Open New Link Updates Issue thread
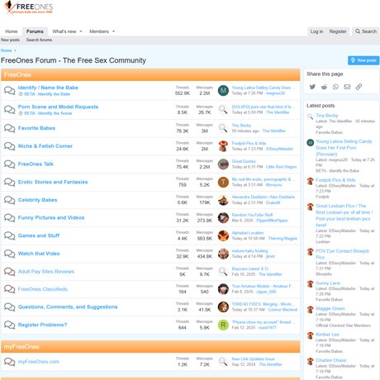The width and height of the screenshot is (380, 380). click(253, 359)
